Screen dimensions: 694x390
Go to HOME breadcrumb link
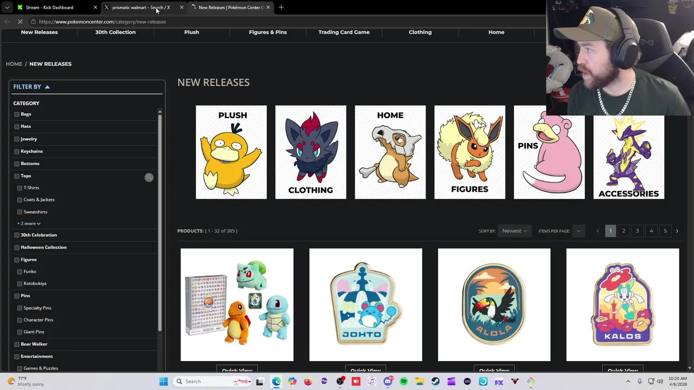click(14, 64)
